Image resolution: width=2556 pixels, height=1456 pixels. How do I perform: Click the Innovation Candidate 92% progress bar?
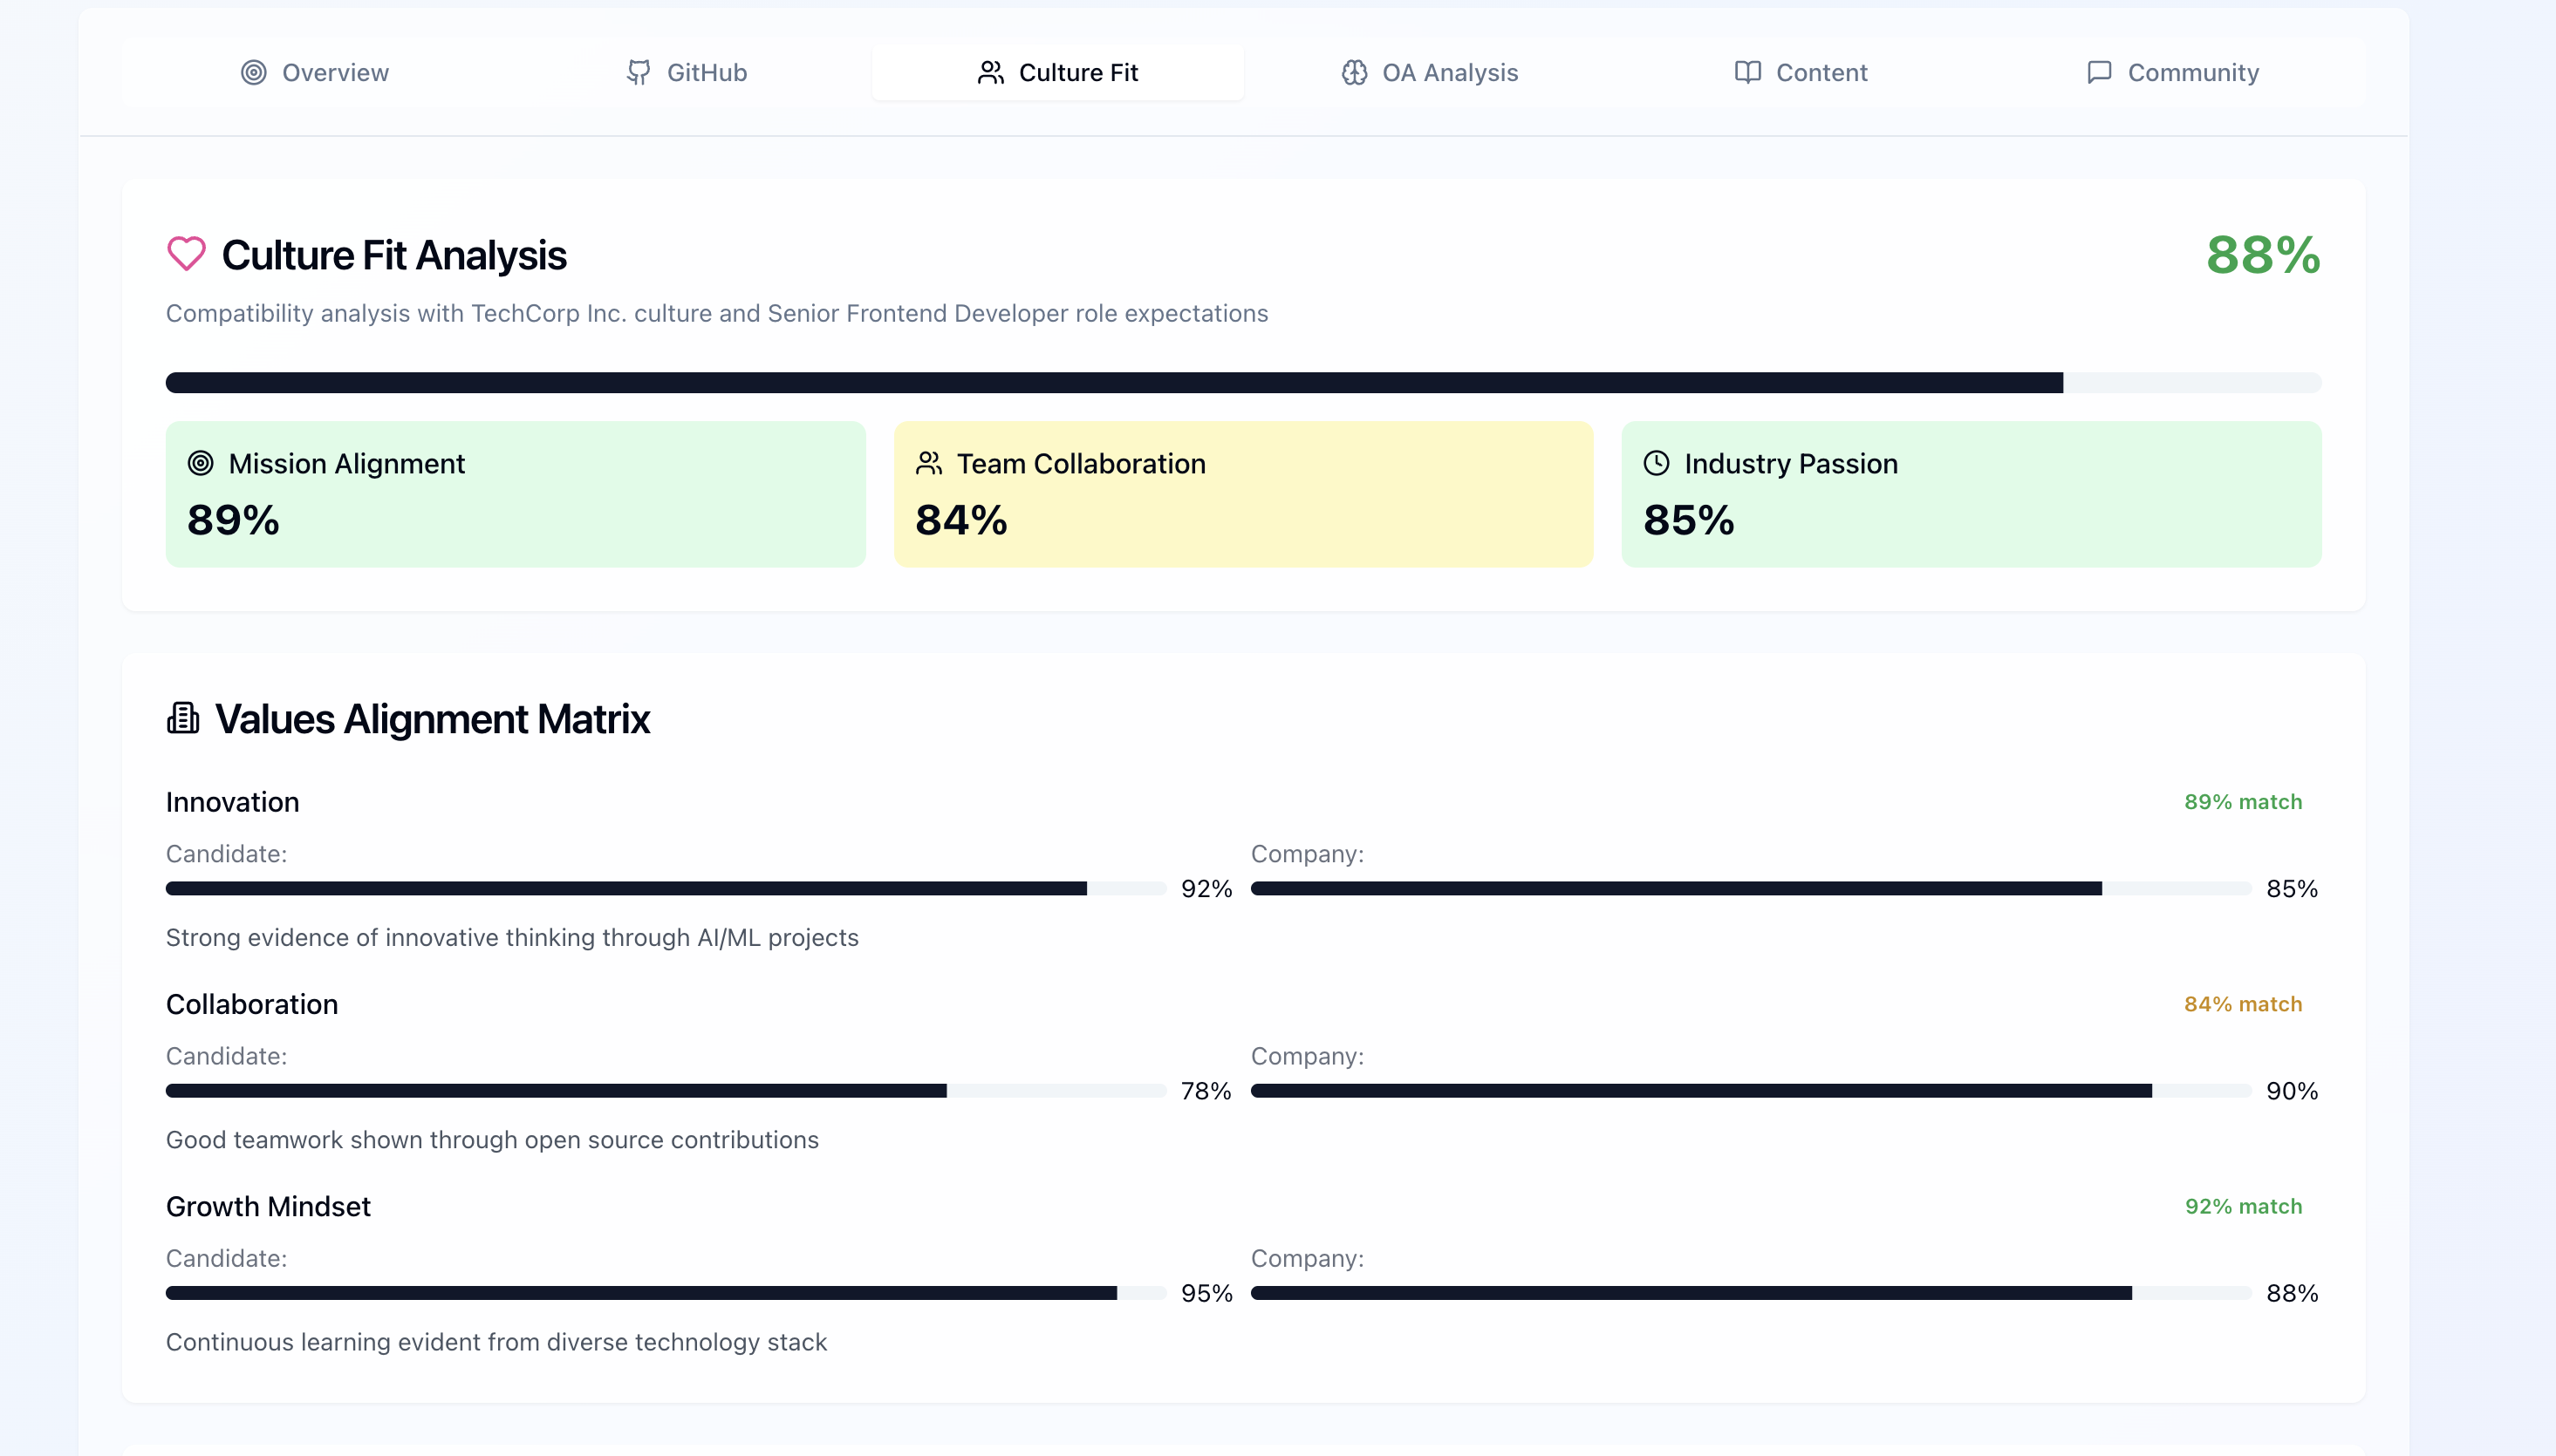(666, 888)
